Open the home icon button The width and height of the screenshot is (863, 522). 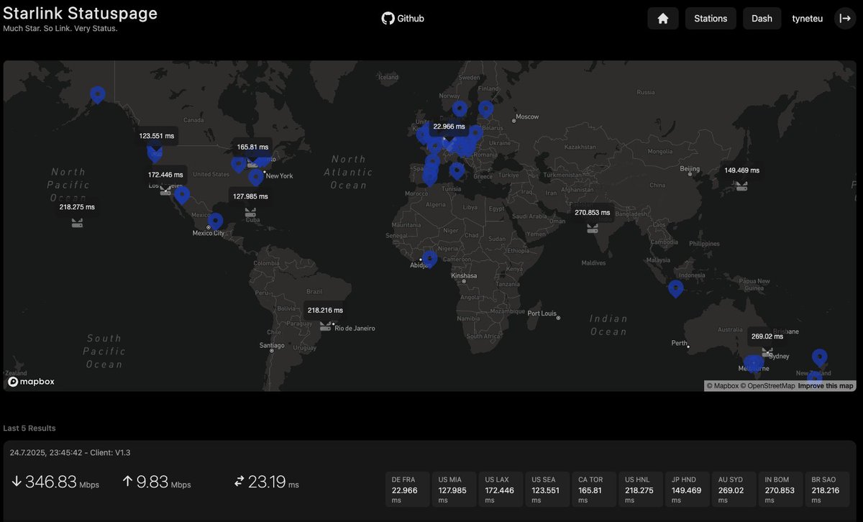click(663, 19)
